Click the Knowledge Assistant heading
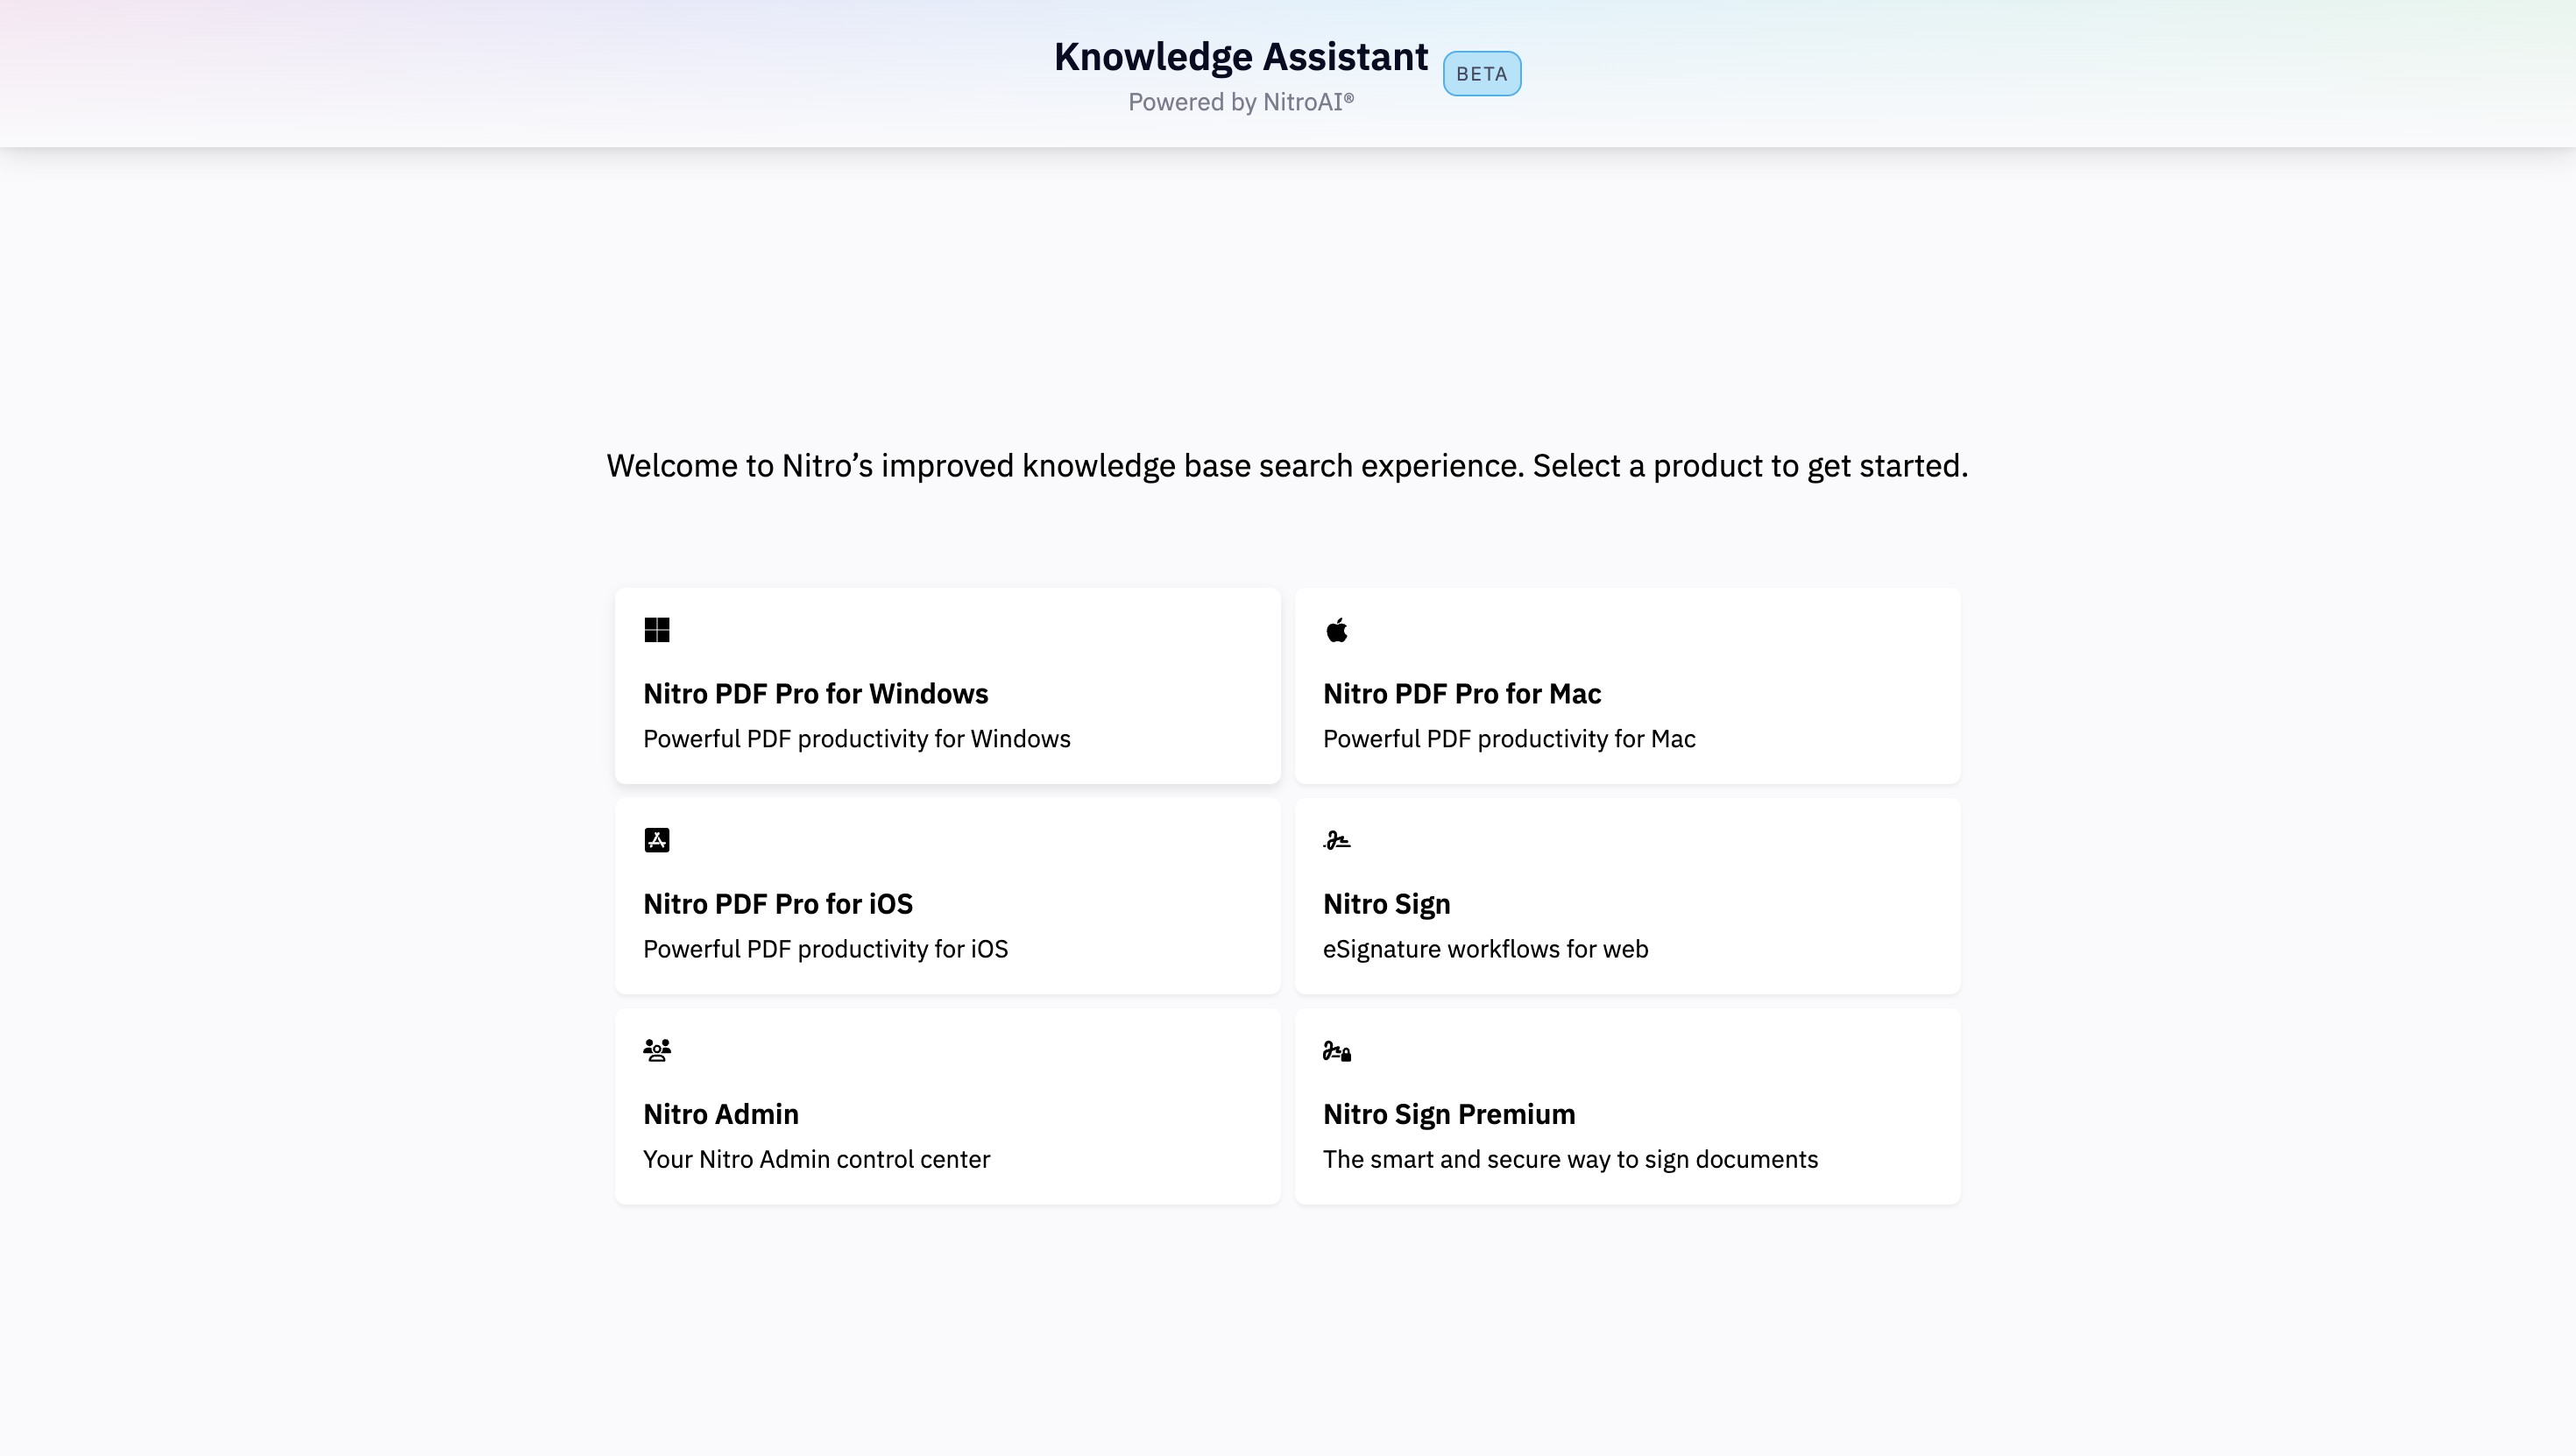 [1241, 57]
